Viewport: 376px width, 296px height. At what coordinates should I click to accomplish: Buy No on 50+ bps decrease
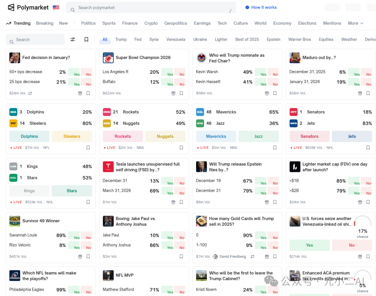86,72
